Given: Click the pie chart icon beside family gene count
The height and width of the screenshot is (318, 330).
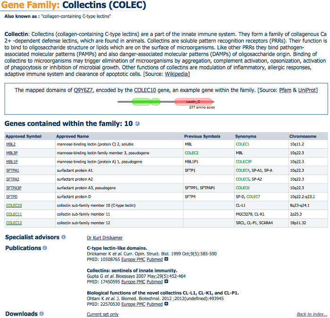Looking at the screenshot, I should pos(137,124).
